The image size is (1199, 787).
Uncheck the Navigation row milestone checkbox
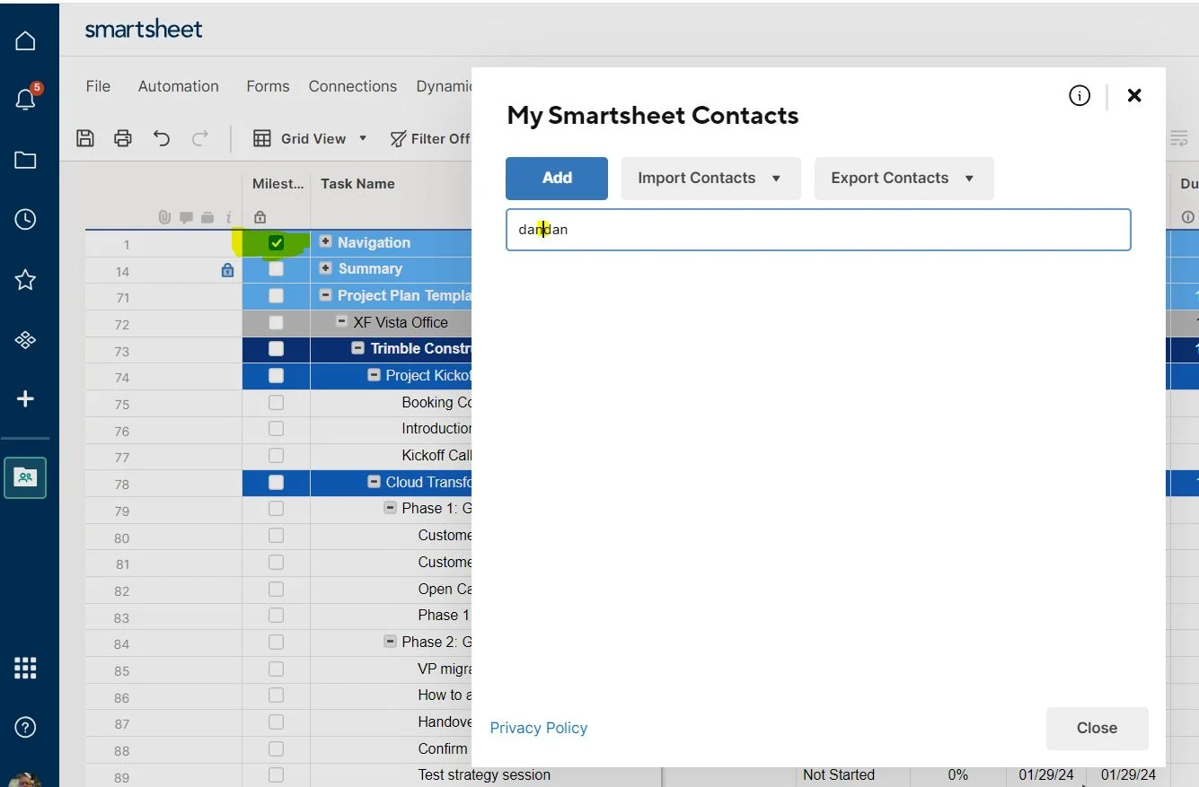276,243
